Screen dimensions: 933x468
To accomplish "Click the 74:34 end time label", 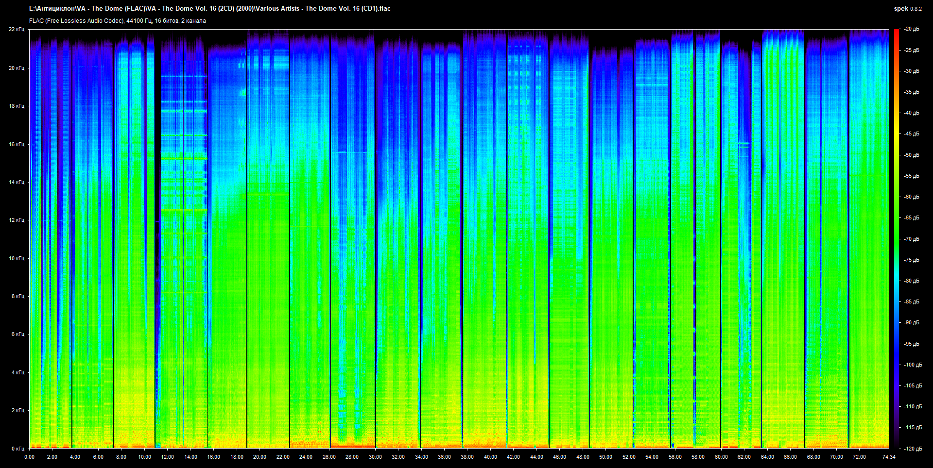I will 889,457.
